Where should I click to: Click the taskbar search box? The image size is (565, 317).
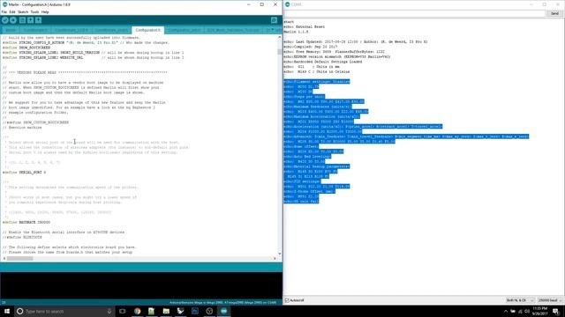pyautogui.click(x=64, y=311)
